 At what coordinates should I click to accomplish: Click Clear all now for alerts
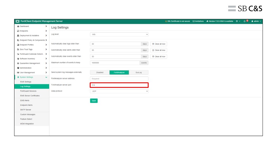[159, 50]
